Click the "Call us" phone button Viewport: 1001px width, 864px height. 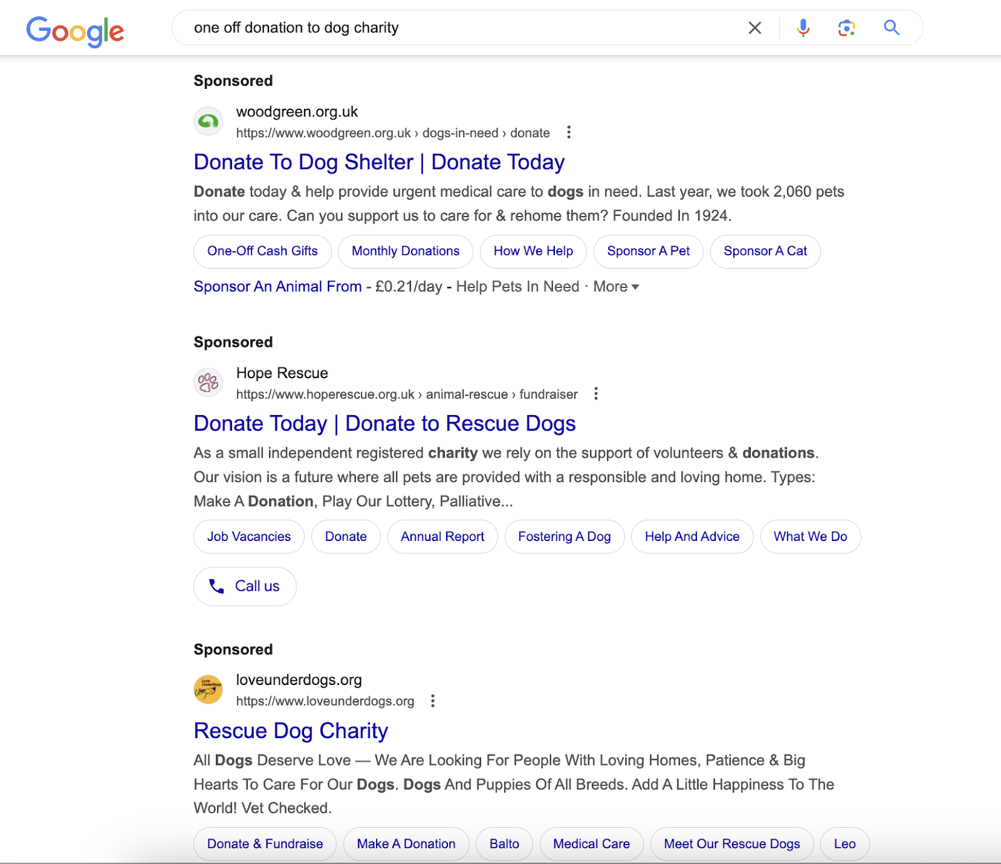coord(245,587)
